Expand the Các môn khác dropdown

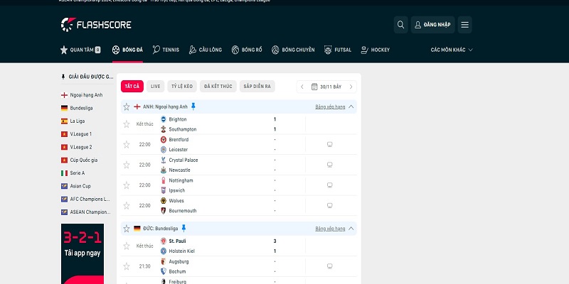(452, 50)
